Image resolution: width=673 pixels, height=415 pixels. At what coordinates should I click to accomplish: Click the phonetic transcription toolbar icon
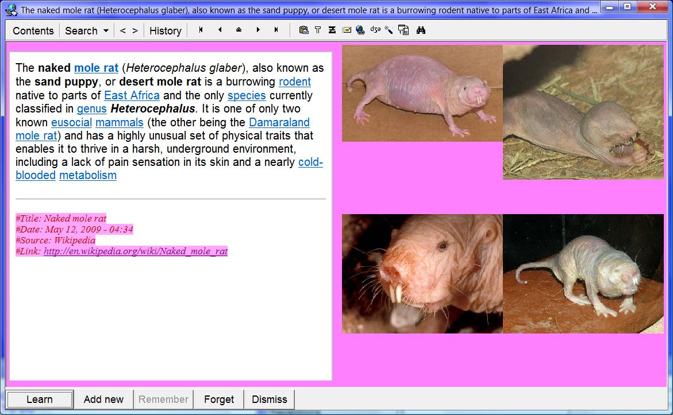[x=375, y=30]
